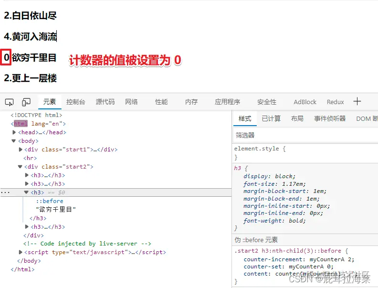Switch to the 应用程序 tab
The height and width of the screenshot is (288, 378).
[x=227, y=102]
